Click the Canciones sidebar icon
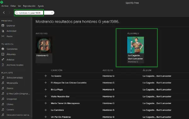Viewport: 189px width, 119px height. (x=3, y=49)
